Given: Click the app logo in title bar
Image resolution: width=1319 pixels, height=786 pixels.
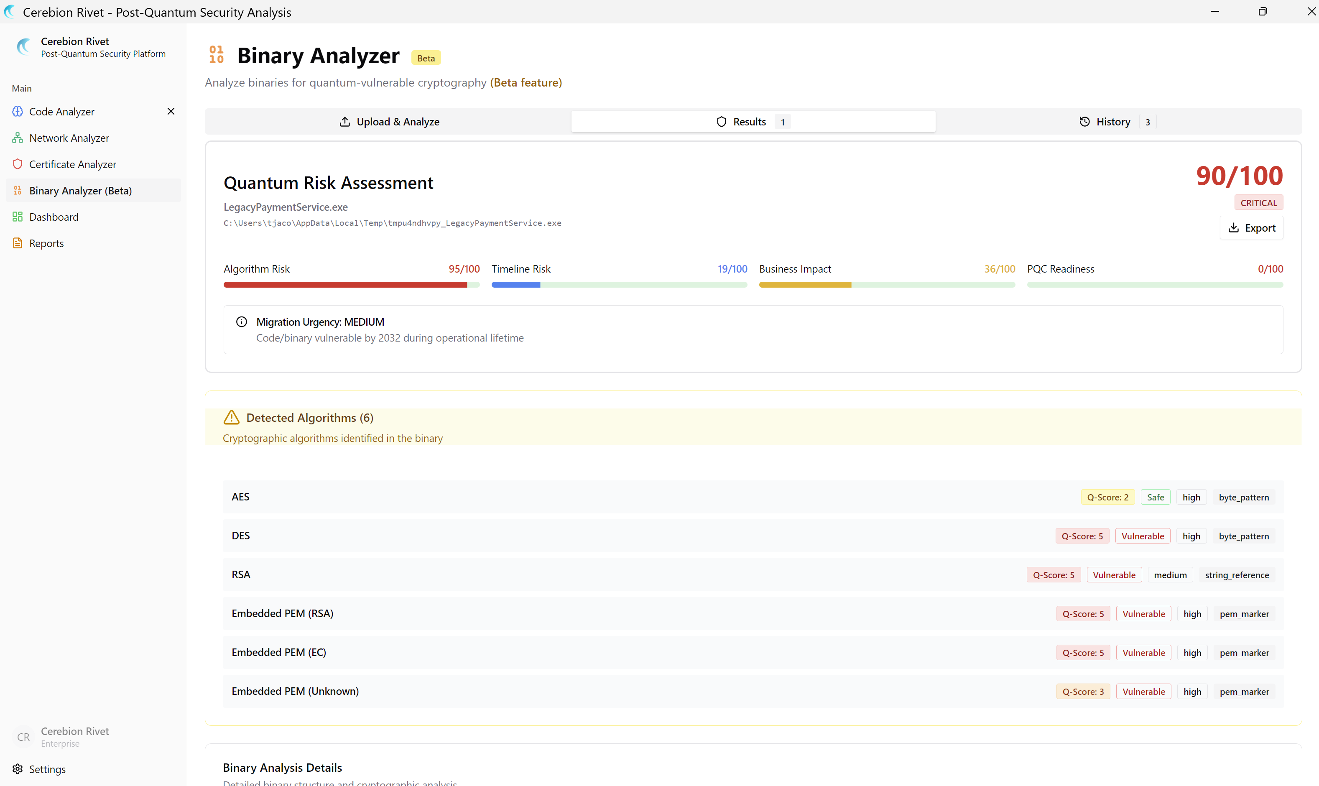Looking at the screenshot, I should [10, 12].
